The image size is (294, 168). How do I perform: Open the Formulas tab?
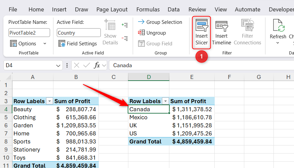tap(148, 9)
